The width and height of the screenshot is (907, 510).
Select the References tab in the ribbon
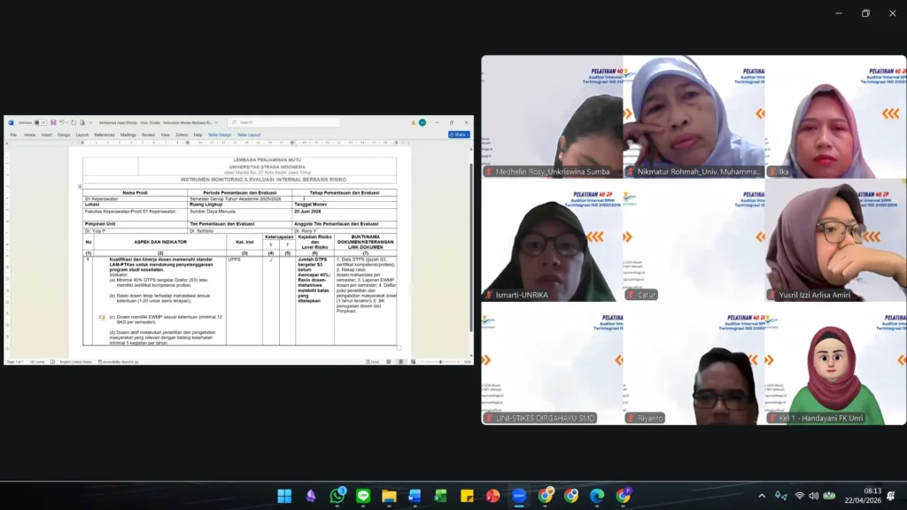coord(105,135)
